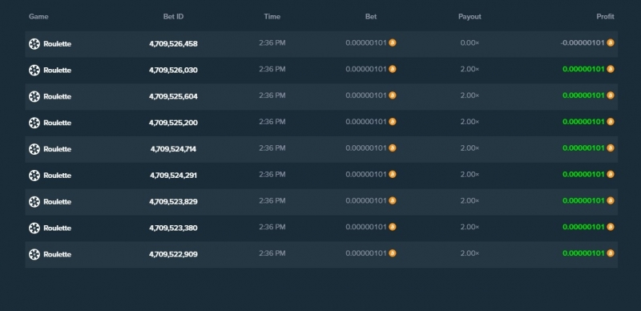Open bet ID 4,709,525,604

173,96
